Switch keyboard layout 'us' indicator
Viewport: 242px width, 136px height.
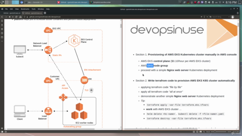[x=216, y=2]
